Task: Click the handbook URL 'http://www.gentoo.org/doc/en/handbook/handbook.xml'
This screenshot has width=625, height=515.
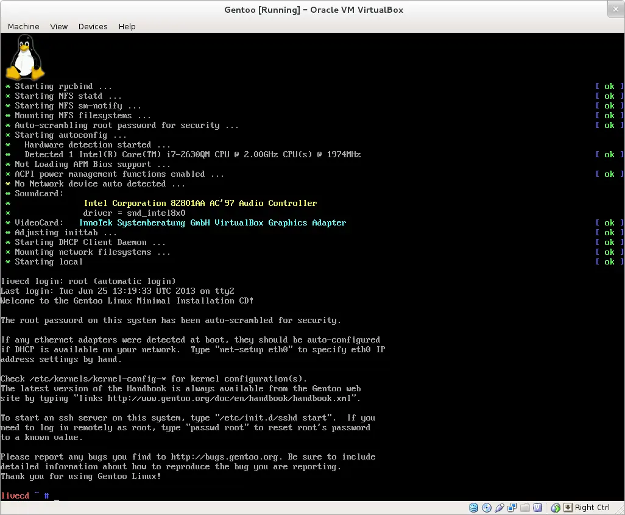Action: (229, 399)
